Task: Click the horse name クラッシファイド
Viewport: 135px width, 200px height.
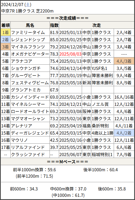Action: 28,155
